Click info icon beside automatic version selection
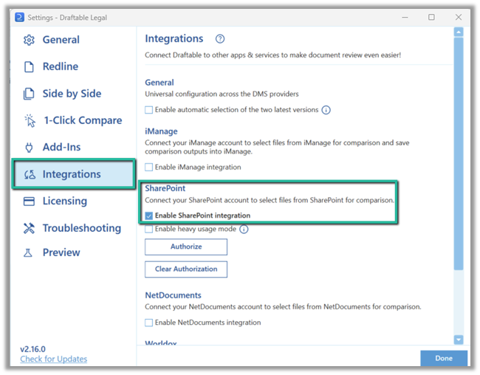This screenshot has height=375, width=480. tap(326, 110)
